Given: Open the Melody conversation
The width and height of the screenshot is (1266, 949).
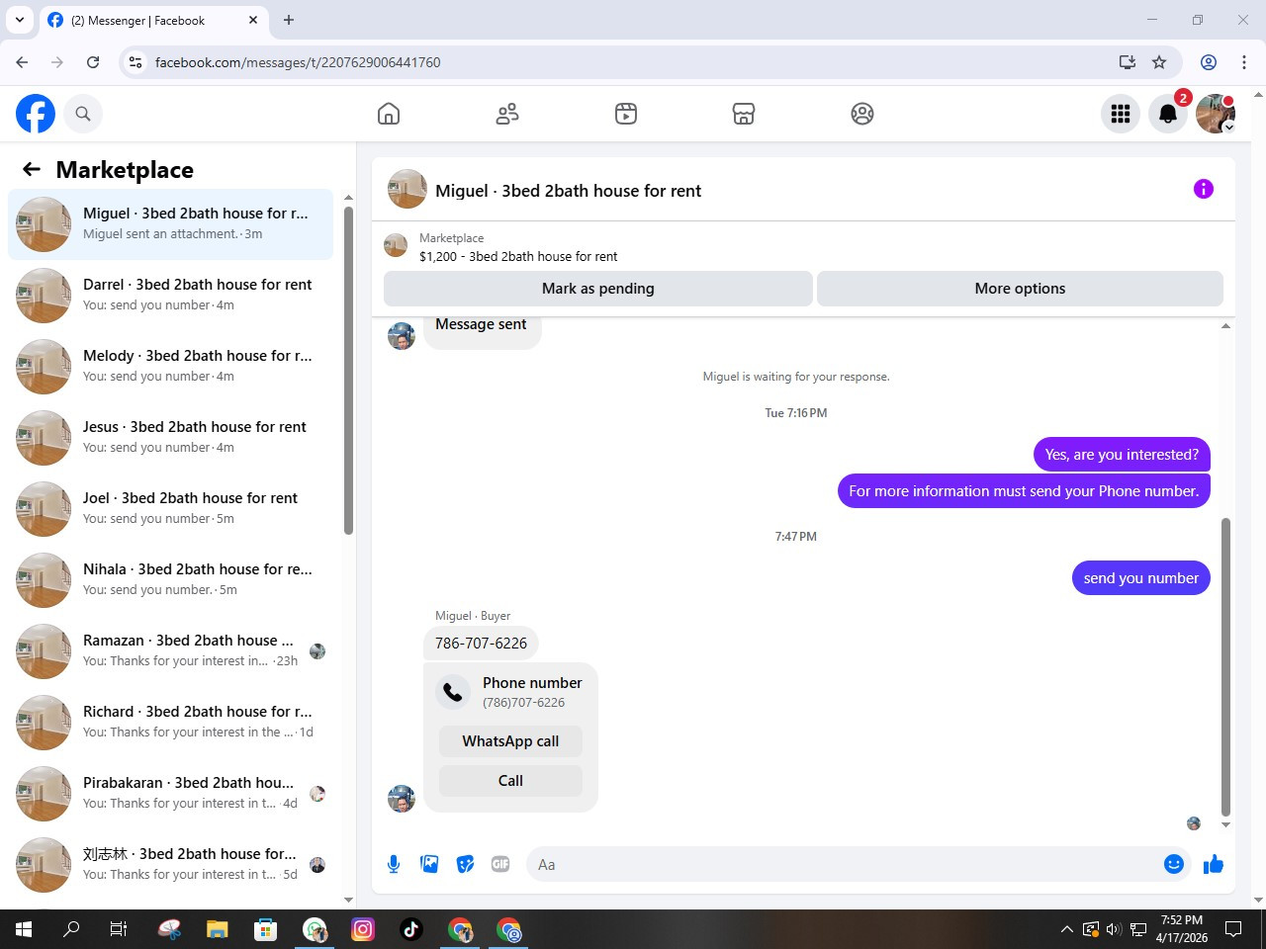Looking at the screenshot, I should [170, 367].
